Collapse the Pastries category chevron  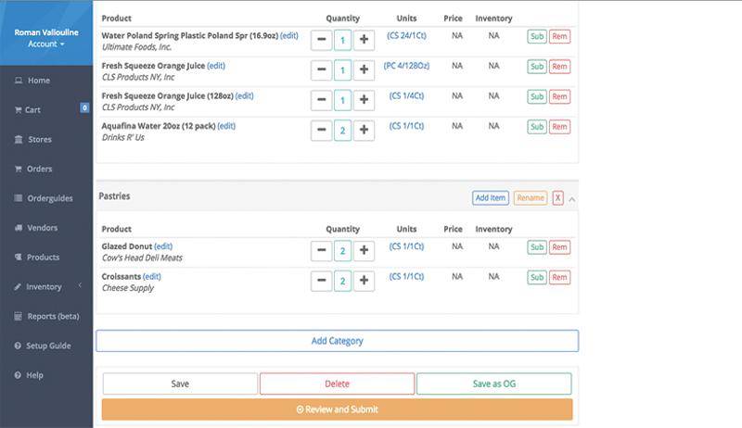(x=571, y=199)
